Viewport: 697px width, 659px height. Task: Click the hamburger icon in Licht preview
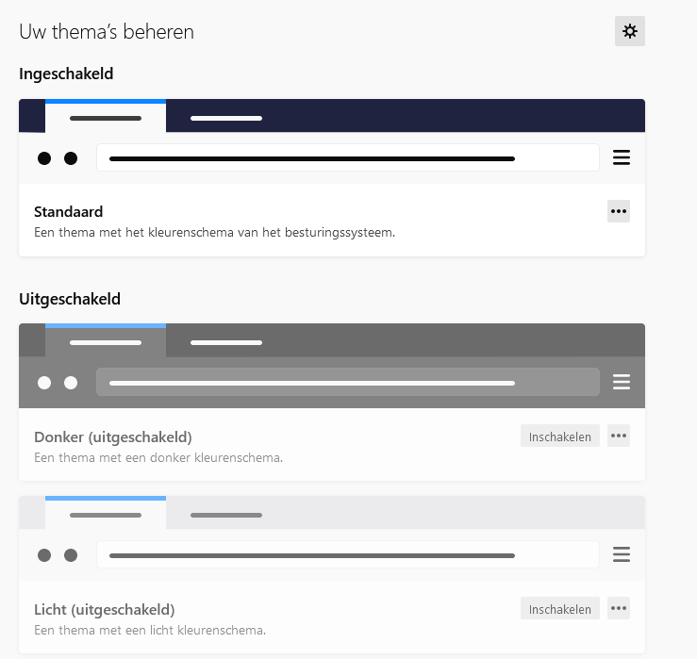coord(622,554)
